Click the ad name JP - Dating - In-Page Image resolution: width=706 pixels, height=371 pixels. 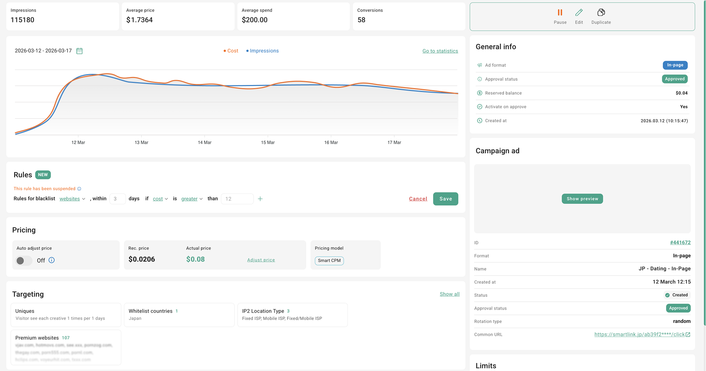tap(665, 269)
